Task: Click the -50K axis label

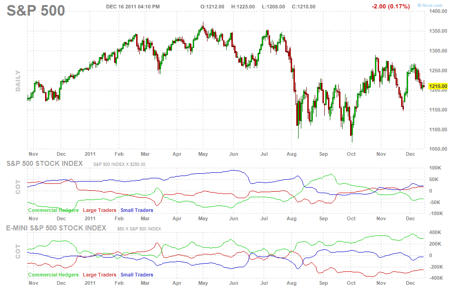Action: click(x=435, y=202)
